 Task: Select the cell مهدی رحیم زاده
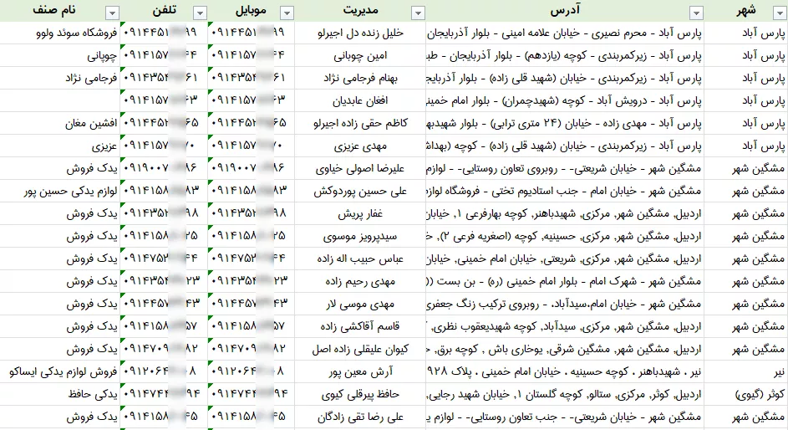click(x=360, y=282)
